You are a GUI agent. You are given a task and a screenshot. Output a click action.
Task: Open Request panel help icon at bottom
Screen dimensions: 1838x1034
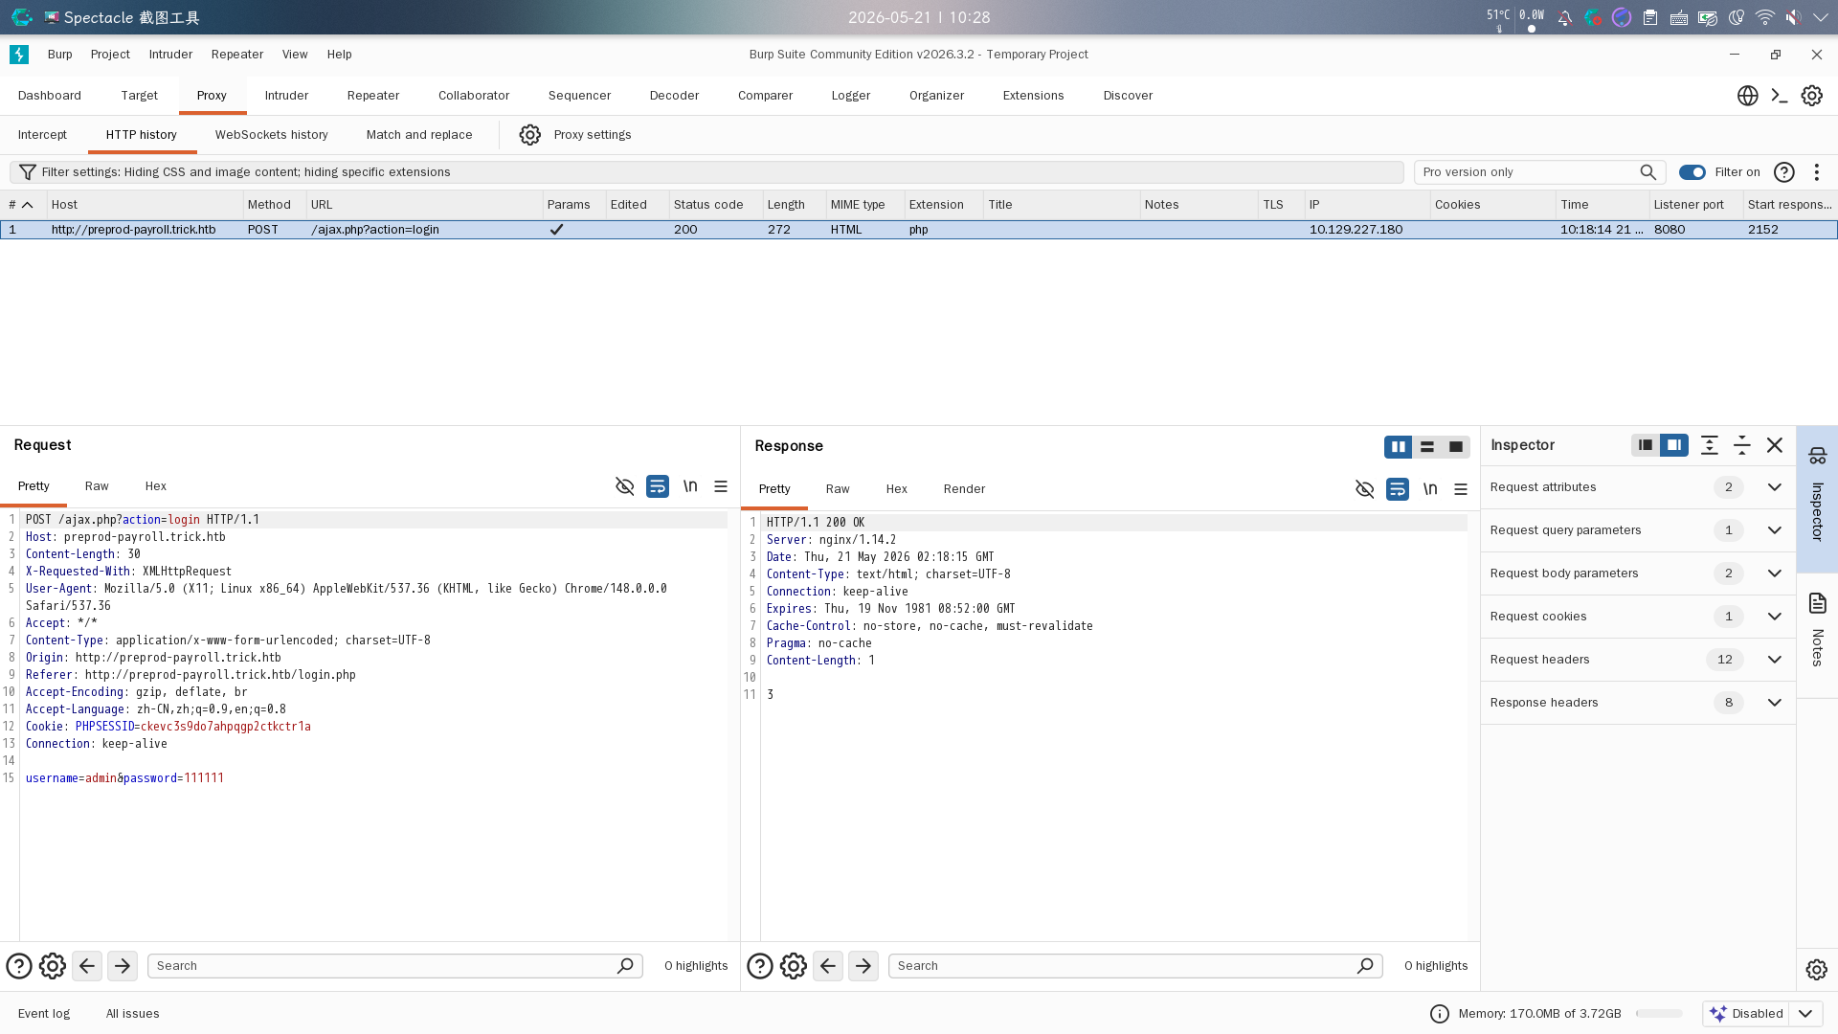tap(19, 966)
